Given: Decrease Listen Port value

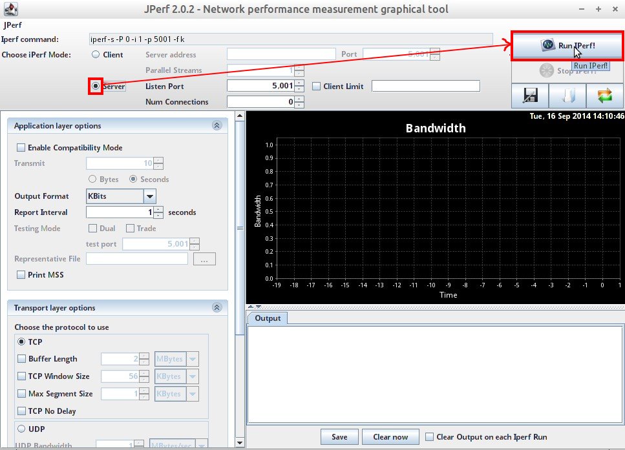Looking at the screenshot, I should (299, 89).
